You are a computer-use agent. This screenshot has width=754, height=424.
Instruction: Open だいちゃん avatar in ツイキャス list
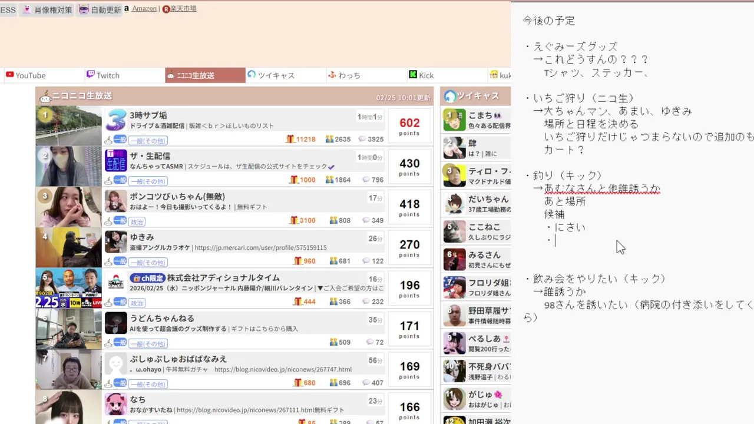click(454, 204)
